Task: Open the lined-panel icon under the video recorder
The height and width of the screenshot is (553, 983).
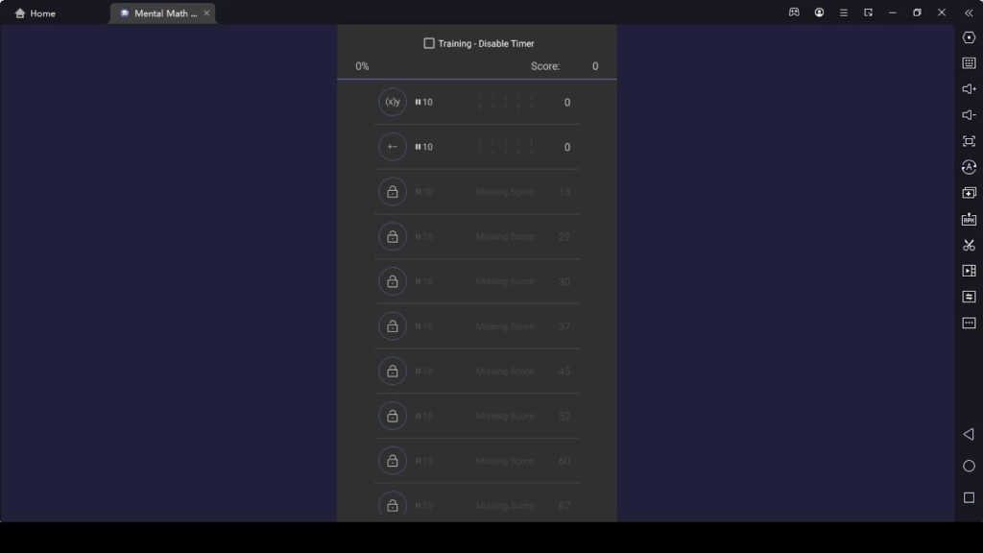Action: 969,297
